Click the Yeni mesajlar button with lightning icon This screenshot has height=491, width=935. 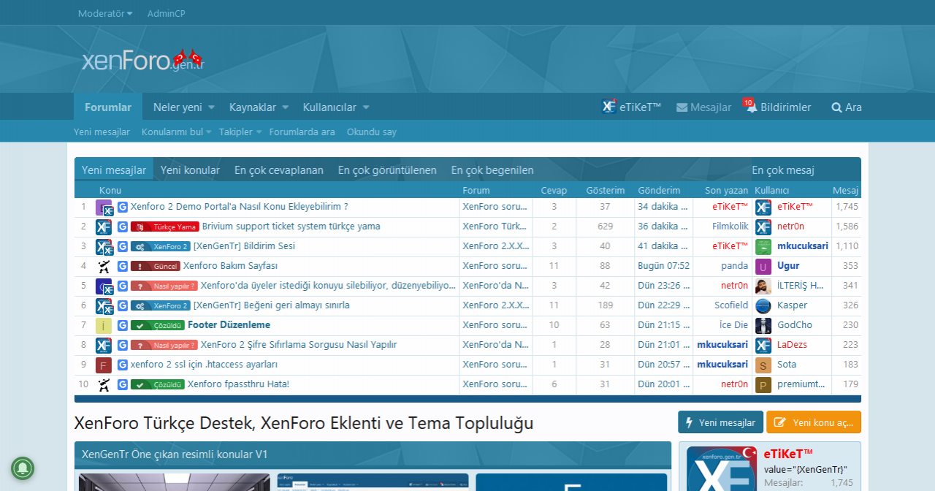720,422
